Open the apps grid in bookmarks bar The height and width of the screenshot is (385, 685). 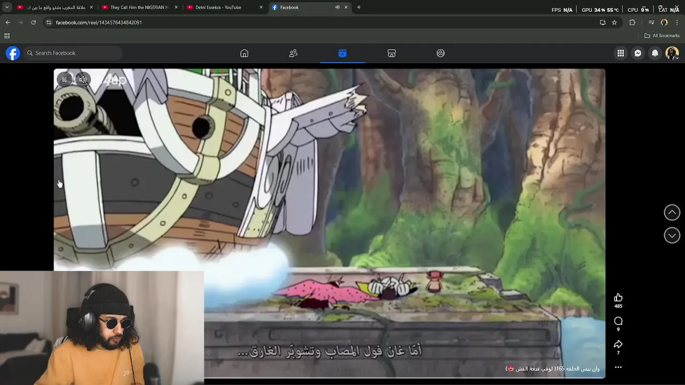7,36
